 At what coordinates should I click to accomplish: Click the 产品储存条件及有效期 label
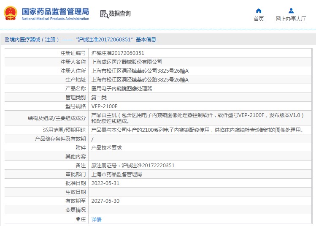click(x=60, y=139)
